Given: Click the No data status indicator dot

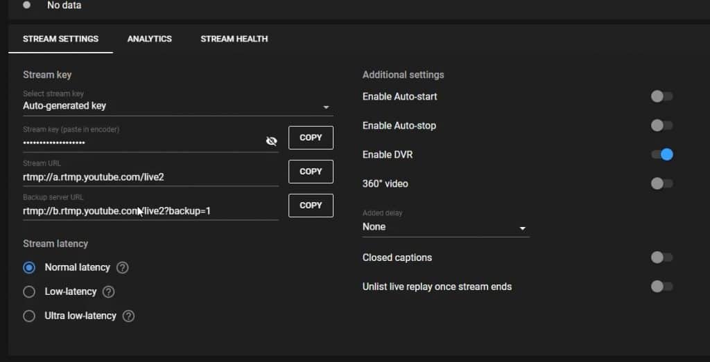Looking at the screenshot, I should point(27,5).
